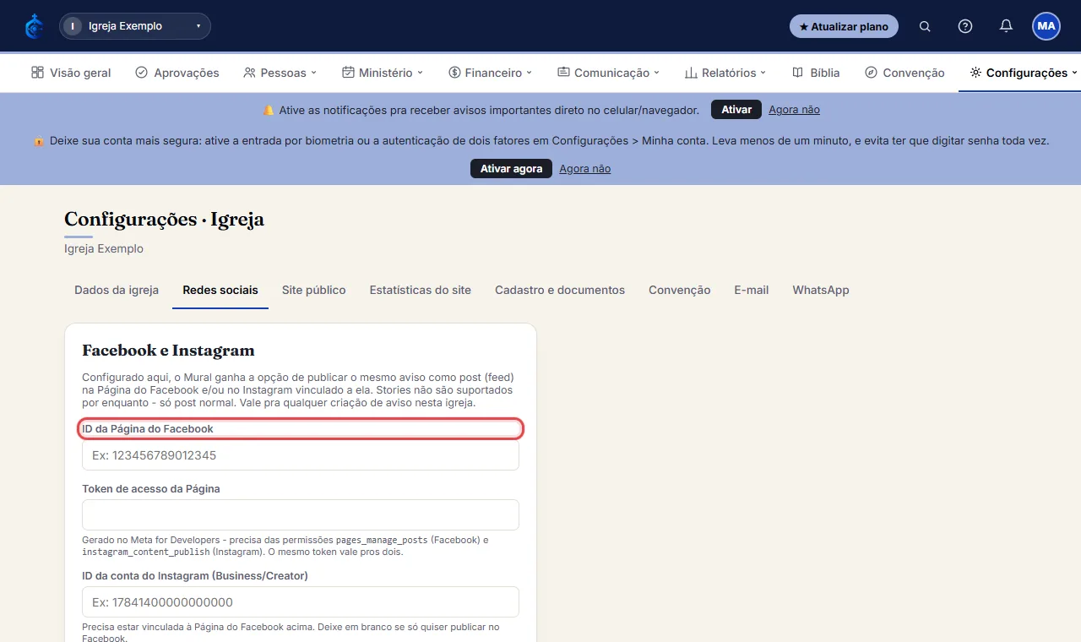Focus the ID da Página do Facebook field
Screen dimensions: 1081x642
point(301,455)
